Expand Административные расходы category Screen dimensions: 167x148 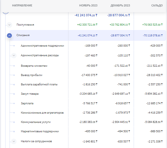14,55
